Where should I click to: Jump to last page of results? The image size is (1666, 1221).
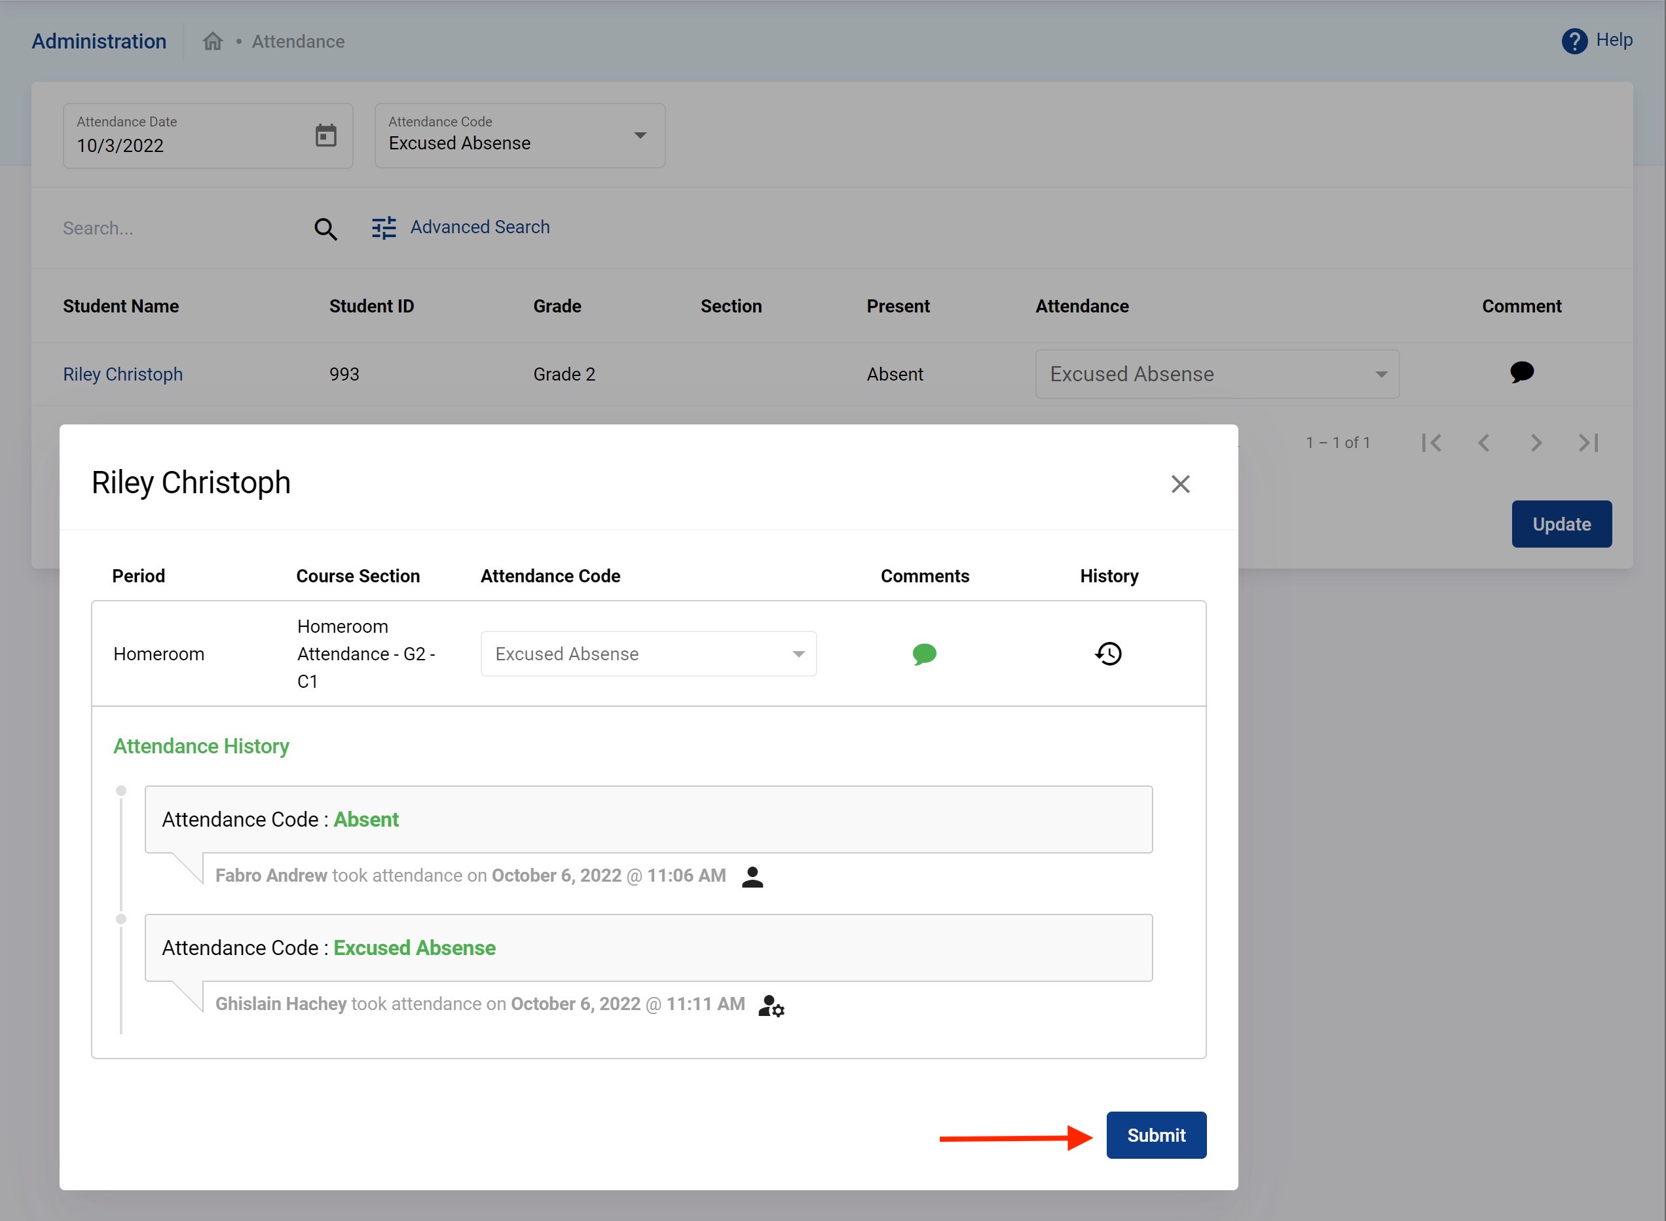(x=1587, y=443)
